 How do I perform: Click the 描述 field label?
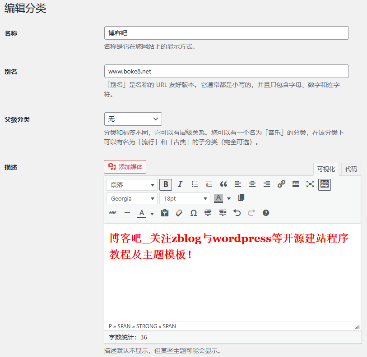pos(11,167)
